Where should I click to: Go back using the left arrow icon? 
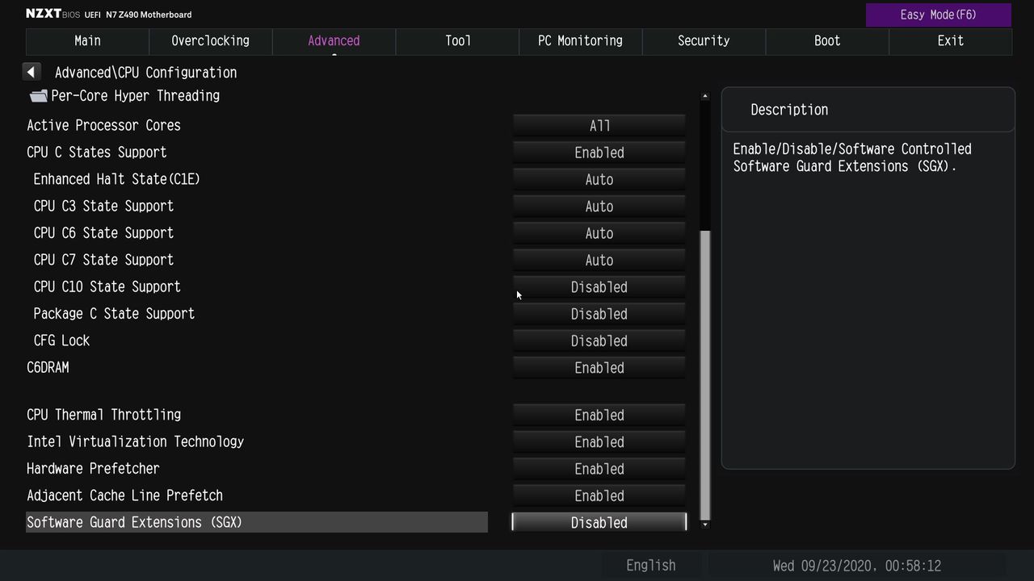[31, 72]
